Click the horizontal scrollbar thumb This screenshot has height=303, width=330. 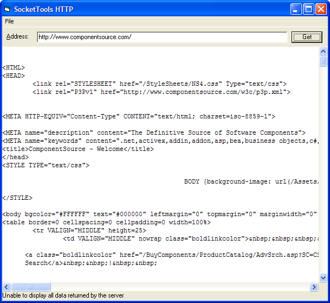[31, 287]
